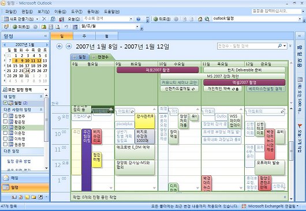
Task: Go to next week with forward arrow
Action: [68, 46]
